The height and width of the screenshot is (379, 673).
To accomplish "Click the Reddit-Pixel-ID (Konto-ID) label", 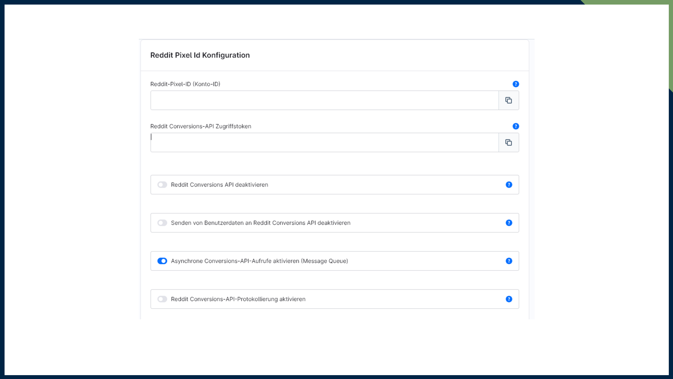I will tap(185, 84).
